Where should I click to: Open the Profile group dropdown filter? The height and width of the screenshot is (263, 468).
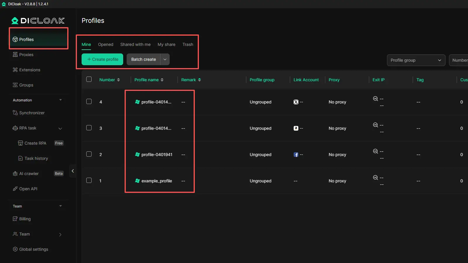tap(416, 60)
